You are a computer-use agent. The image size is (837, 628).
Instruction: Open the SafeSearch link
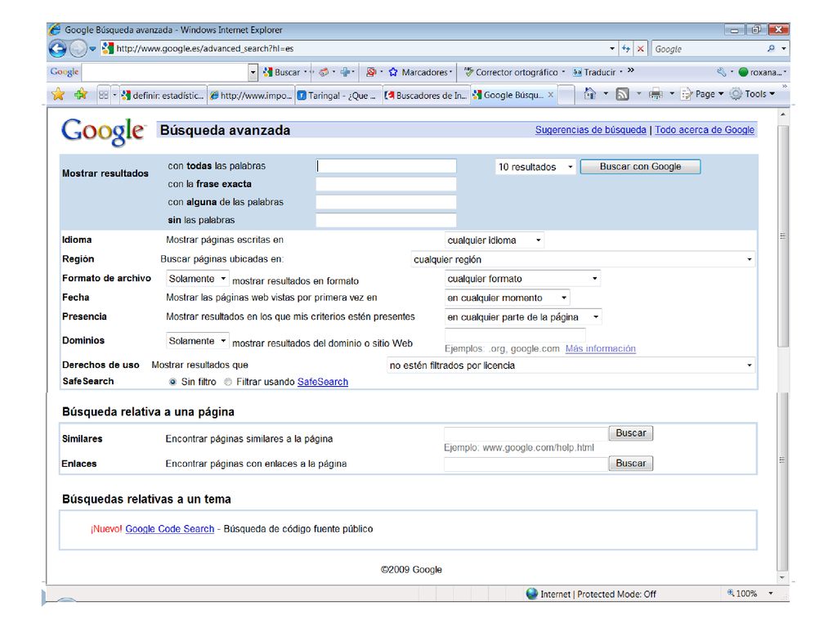pos(322,382)
